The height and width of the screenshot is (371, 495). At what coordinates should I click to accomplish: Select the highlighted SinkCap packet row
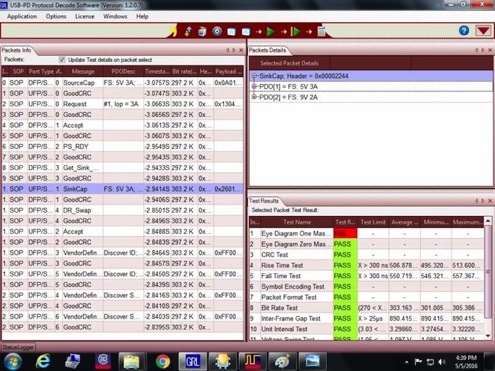(122, 189)
